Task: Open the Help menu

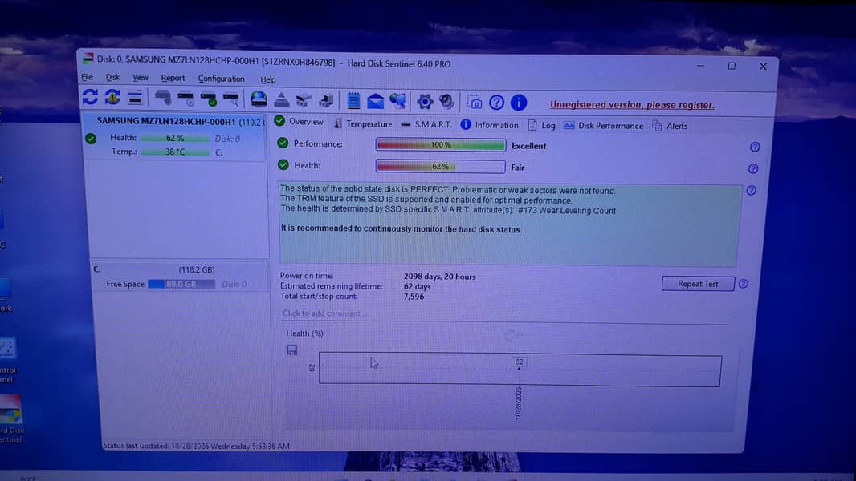Action: pos(268,79)
